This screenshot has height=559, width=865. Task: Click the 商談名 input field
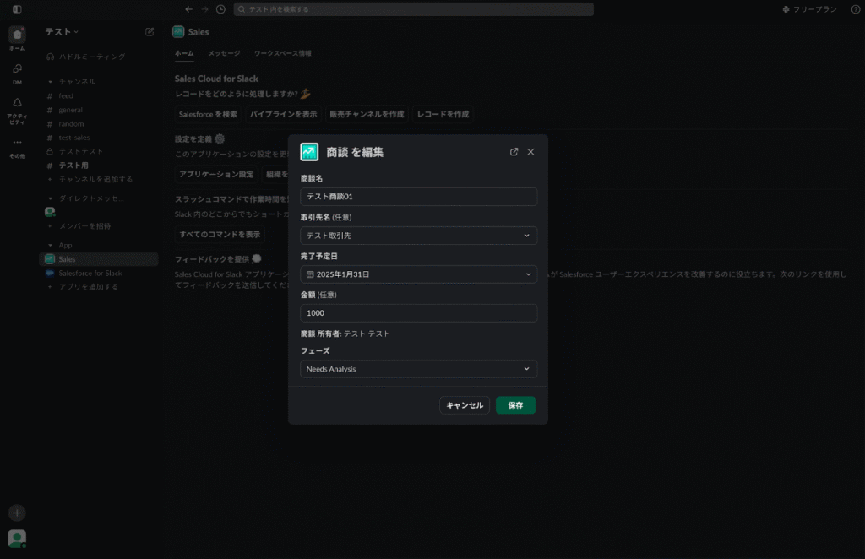pos(418,197)
